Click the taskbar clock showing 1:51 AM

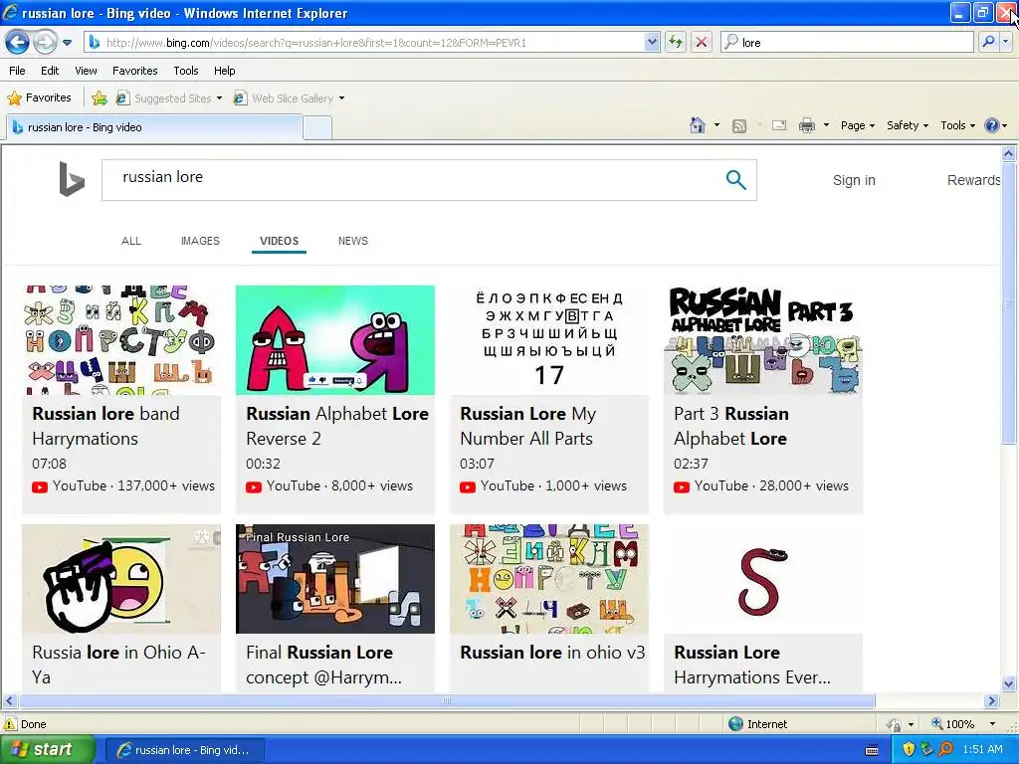pos(982,750)
